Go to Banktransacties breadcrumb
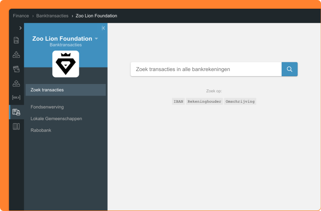This screenshot has width=321, height=211. (x=52, y=16)
